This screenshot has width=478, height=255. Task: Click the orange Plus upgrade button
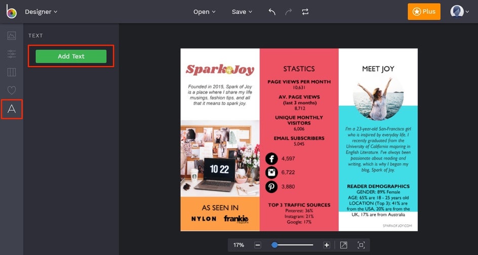[424, 12]
